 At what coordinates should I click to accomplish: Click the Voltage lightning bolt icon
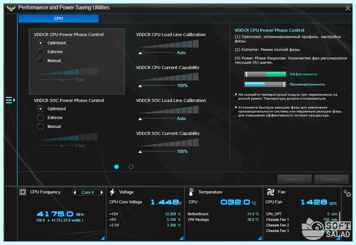tap(112, 192)
